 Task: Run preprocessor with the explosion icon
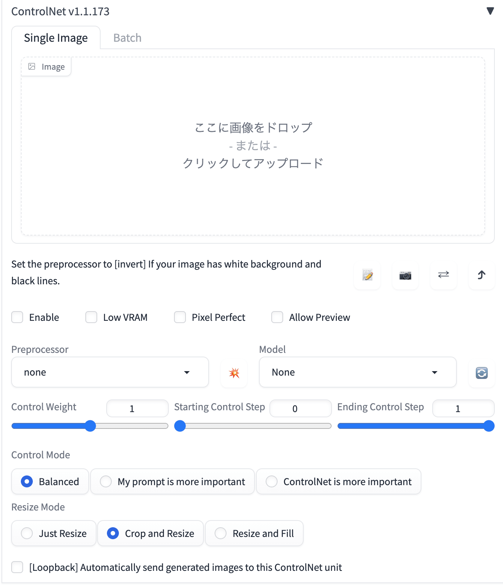click(x=234, y=373)
